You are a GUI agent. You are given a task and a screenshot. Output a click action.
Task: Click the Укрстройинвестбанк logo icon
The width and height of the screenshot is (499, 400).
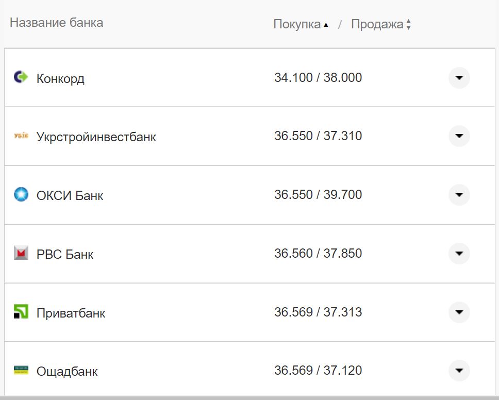[x=20, y=136]
